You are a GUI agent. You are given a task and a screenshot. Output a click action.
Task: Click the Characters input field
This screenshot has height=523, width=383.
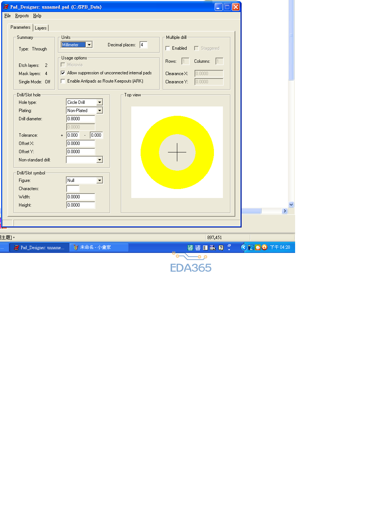pos(73,189)
